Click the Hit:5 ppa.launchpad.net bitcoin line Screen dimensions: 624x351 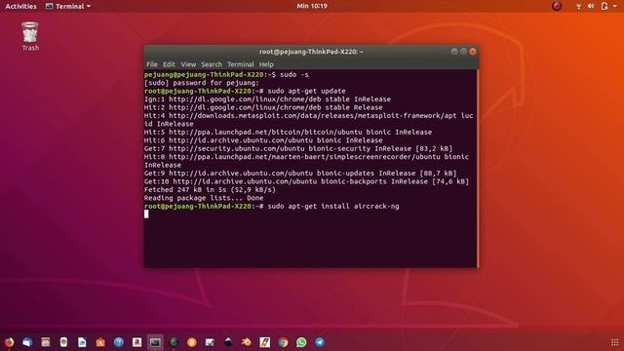tap(288, 133)
